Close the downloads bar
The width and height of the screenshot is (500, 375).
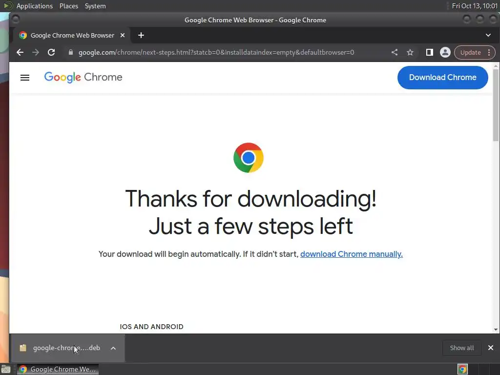[x=491, y=348]
